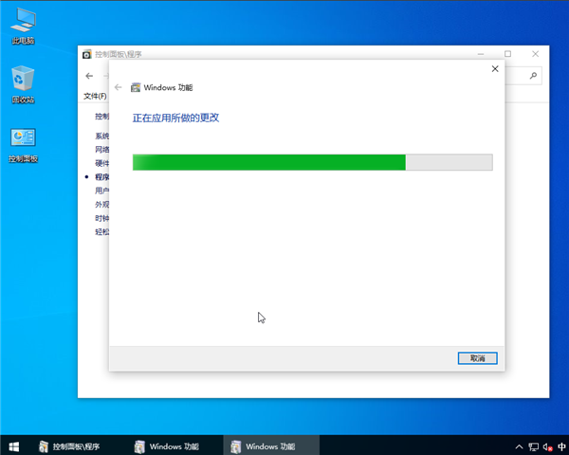Click the search magnifier in Control Panel
The image size is (569, 455).
534,76
